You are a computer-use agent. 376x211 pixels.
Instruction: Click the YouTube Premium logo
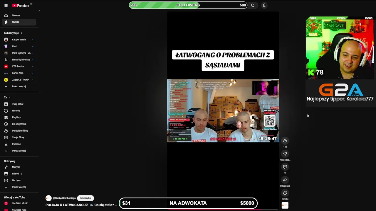point(21,6)
